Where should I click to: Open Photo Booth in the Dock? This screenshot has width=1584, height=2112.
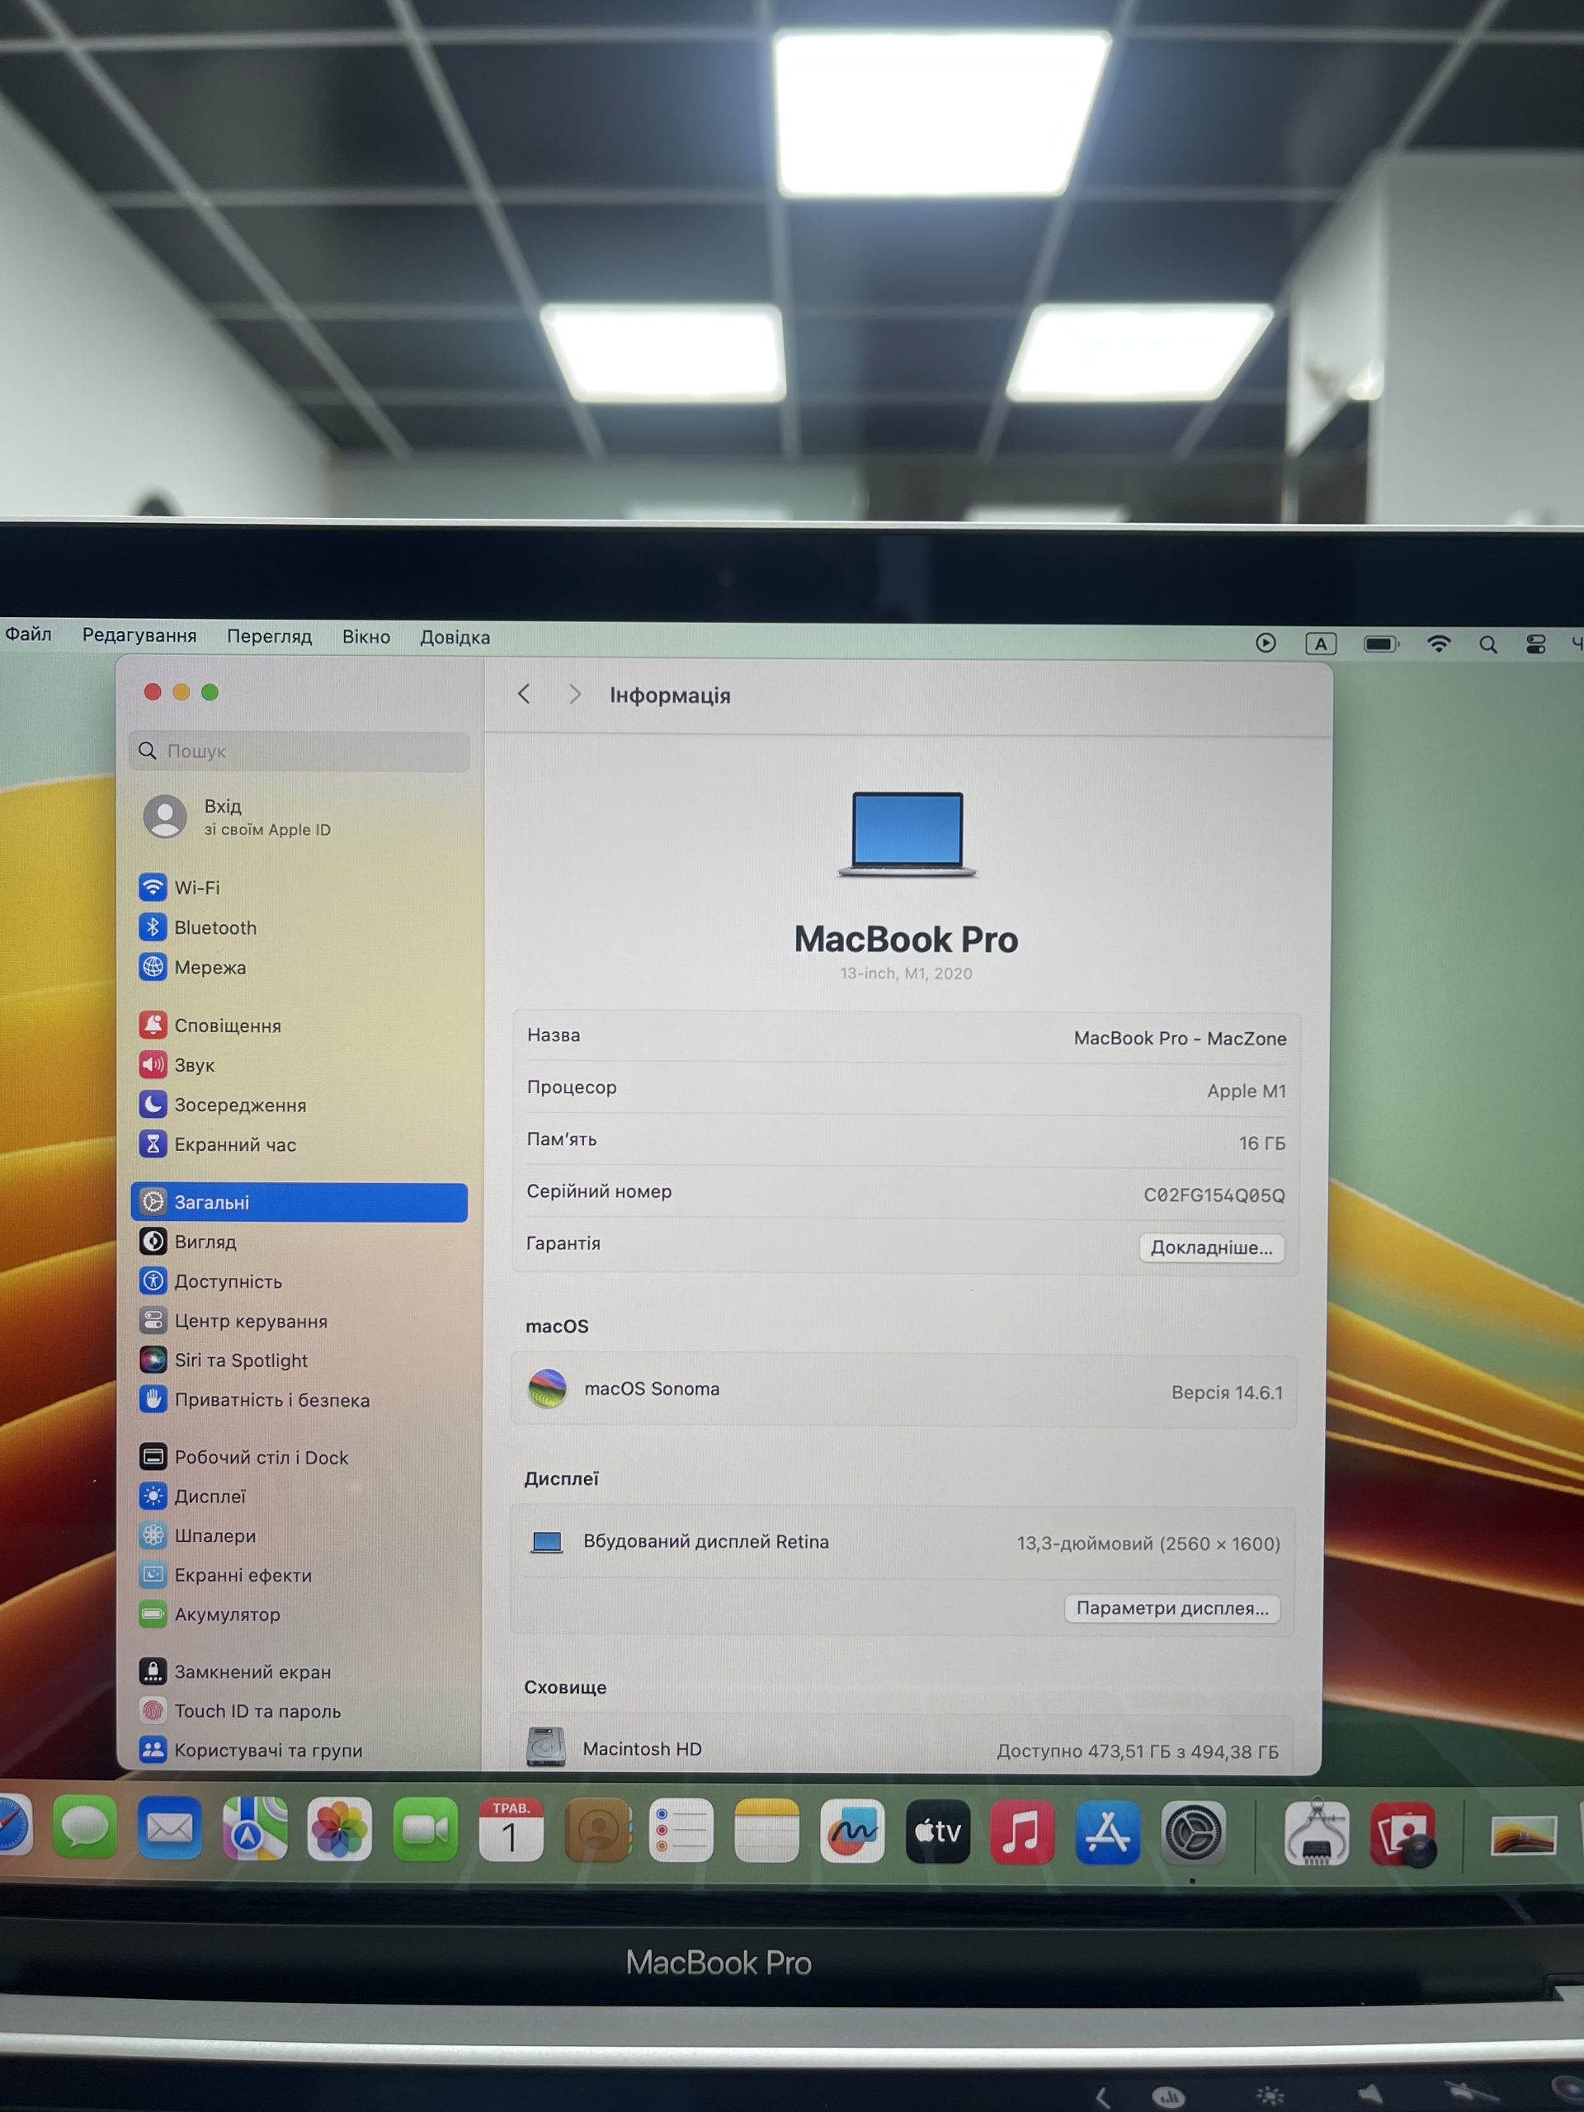[1402, 1835]
